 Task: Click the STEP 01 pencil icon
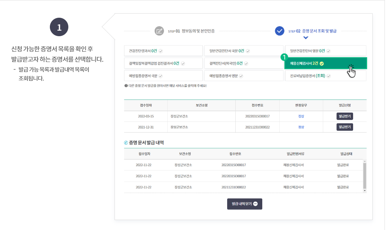159,31
